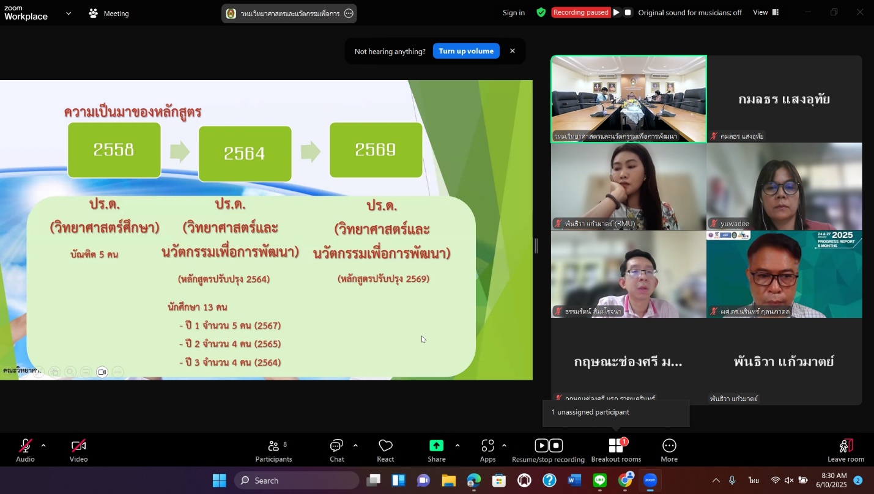Viewport: 874px width, 494px height.
Task: Open the Chat panel
Action: coord(336,450)
